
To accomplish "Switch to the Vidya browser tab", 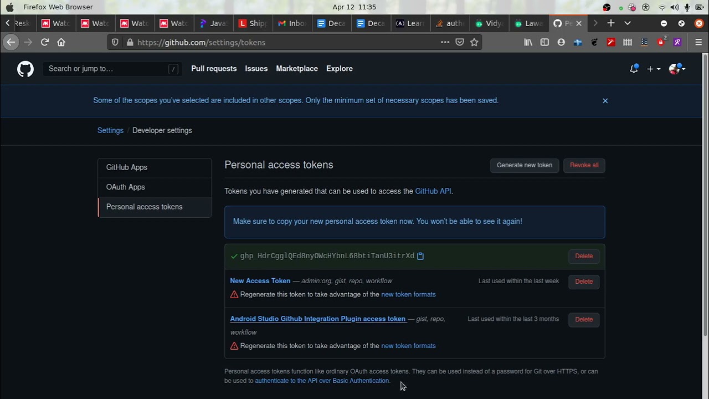I will point(489,23).
